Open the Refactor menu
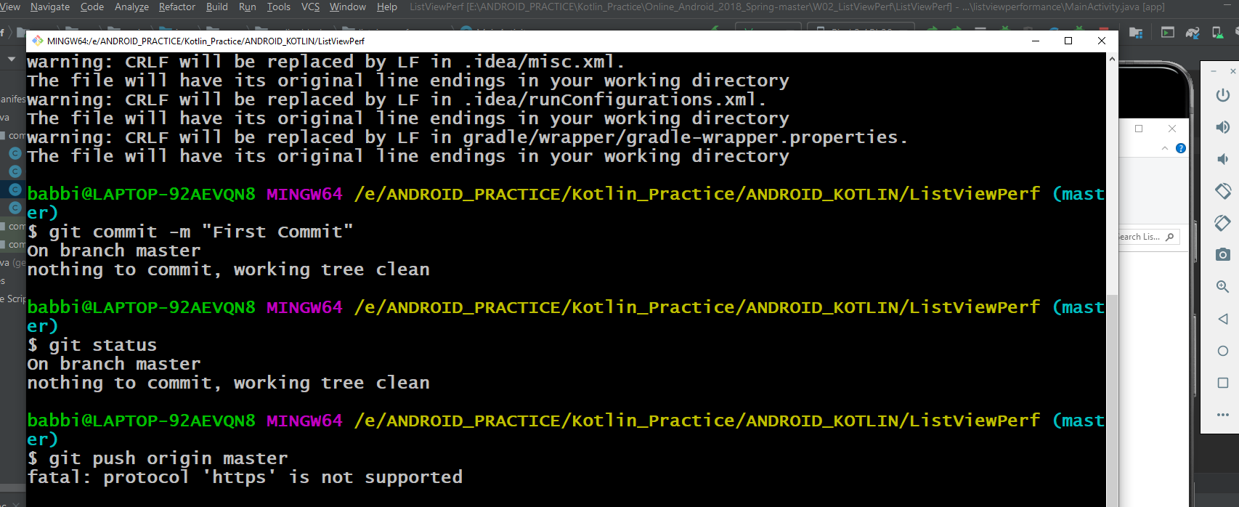Viewport: 1239px width, 507px height. point(177,7)
